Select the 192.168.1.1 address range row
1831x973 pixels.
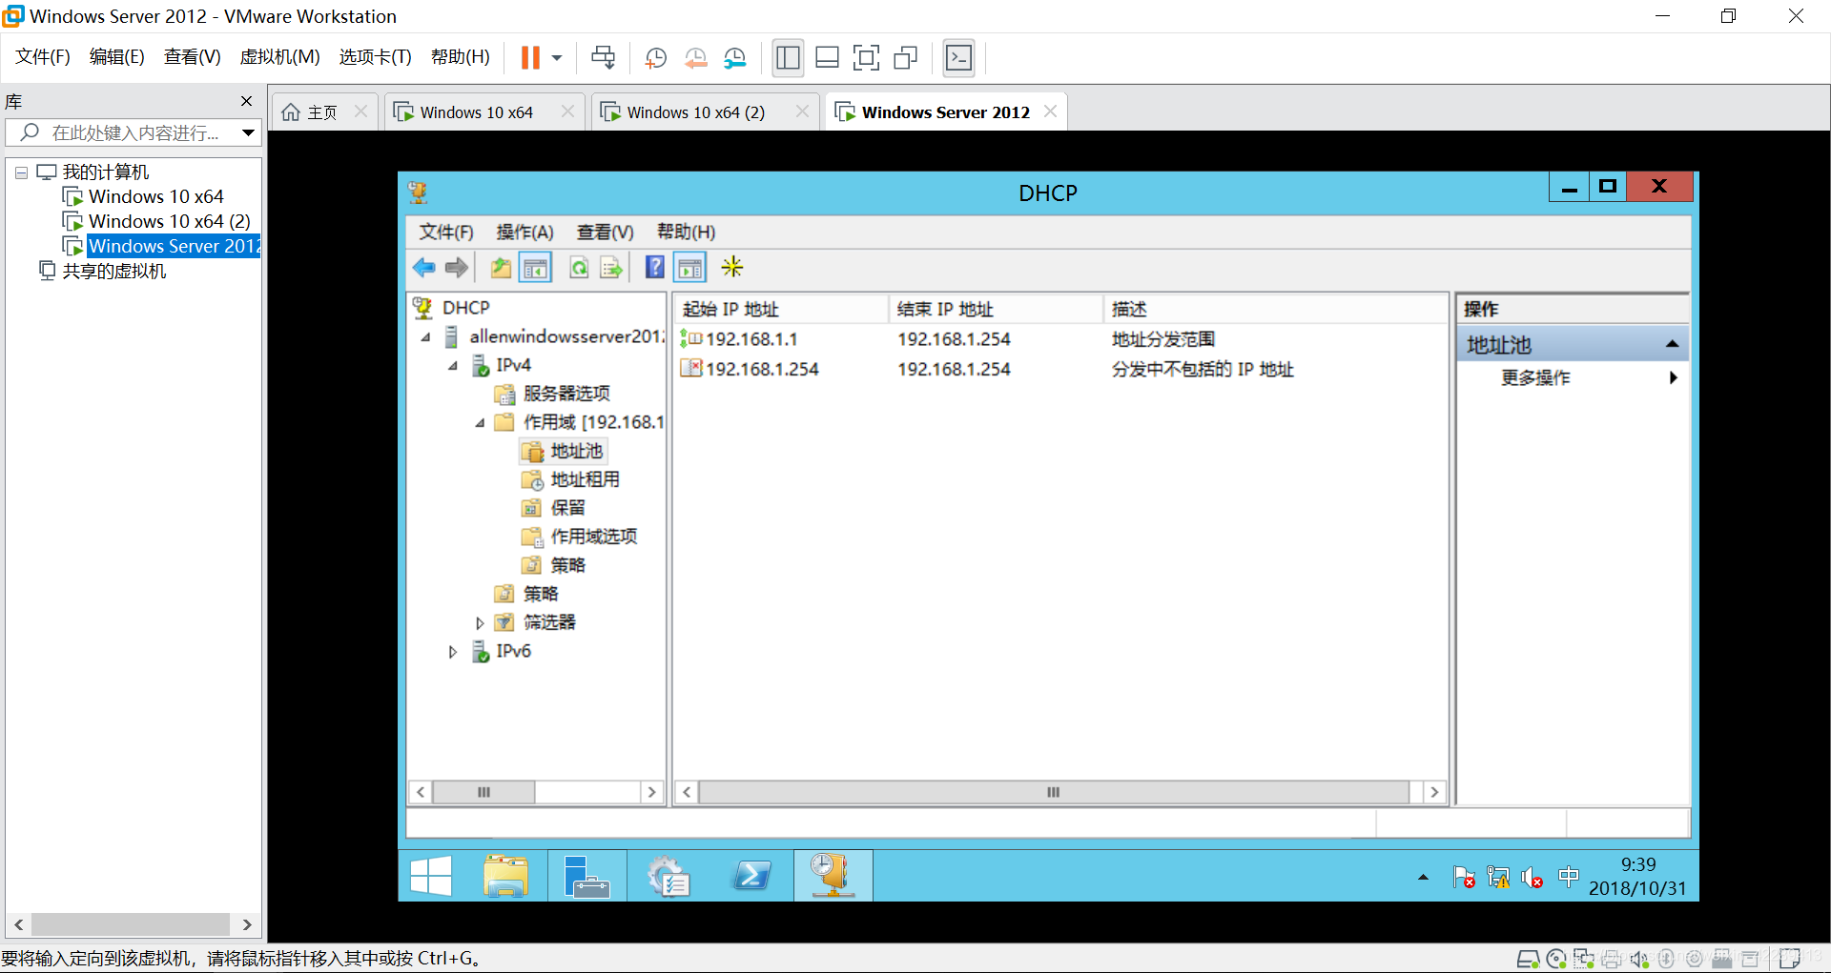(1059, 339)
